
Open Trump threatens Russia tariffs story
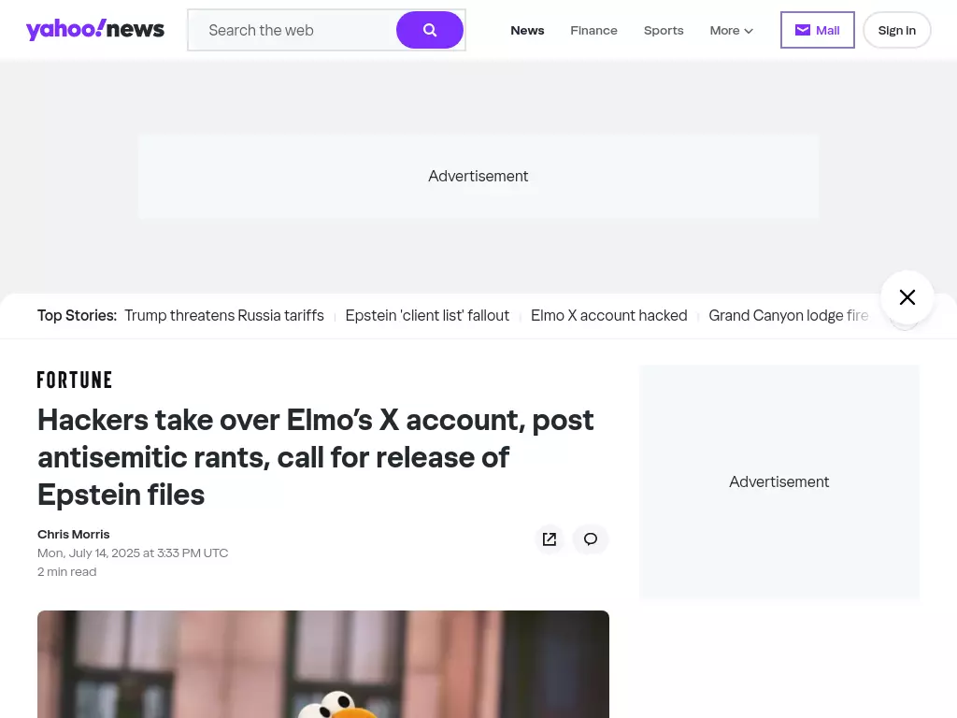click(224, 316)
